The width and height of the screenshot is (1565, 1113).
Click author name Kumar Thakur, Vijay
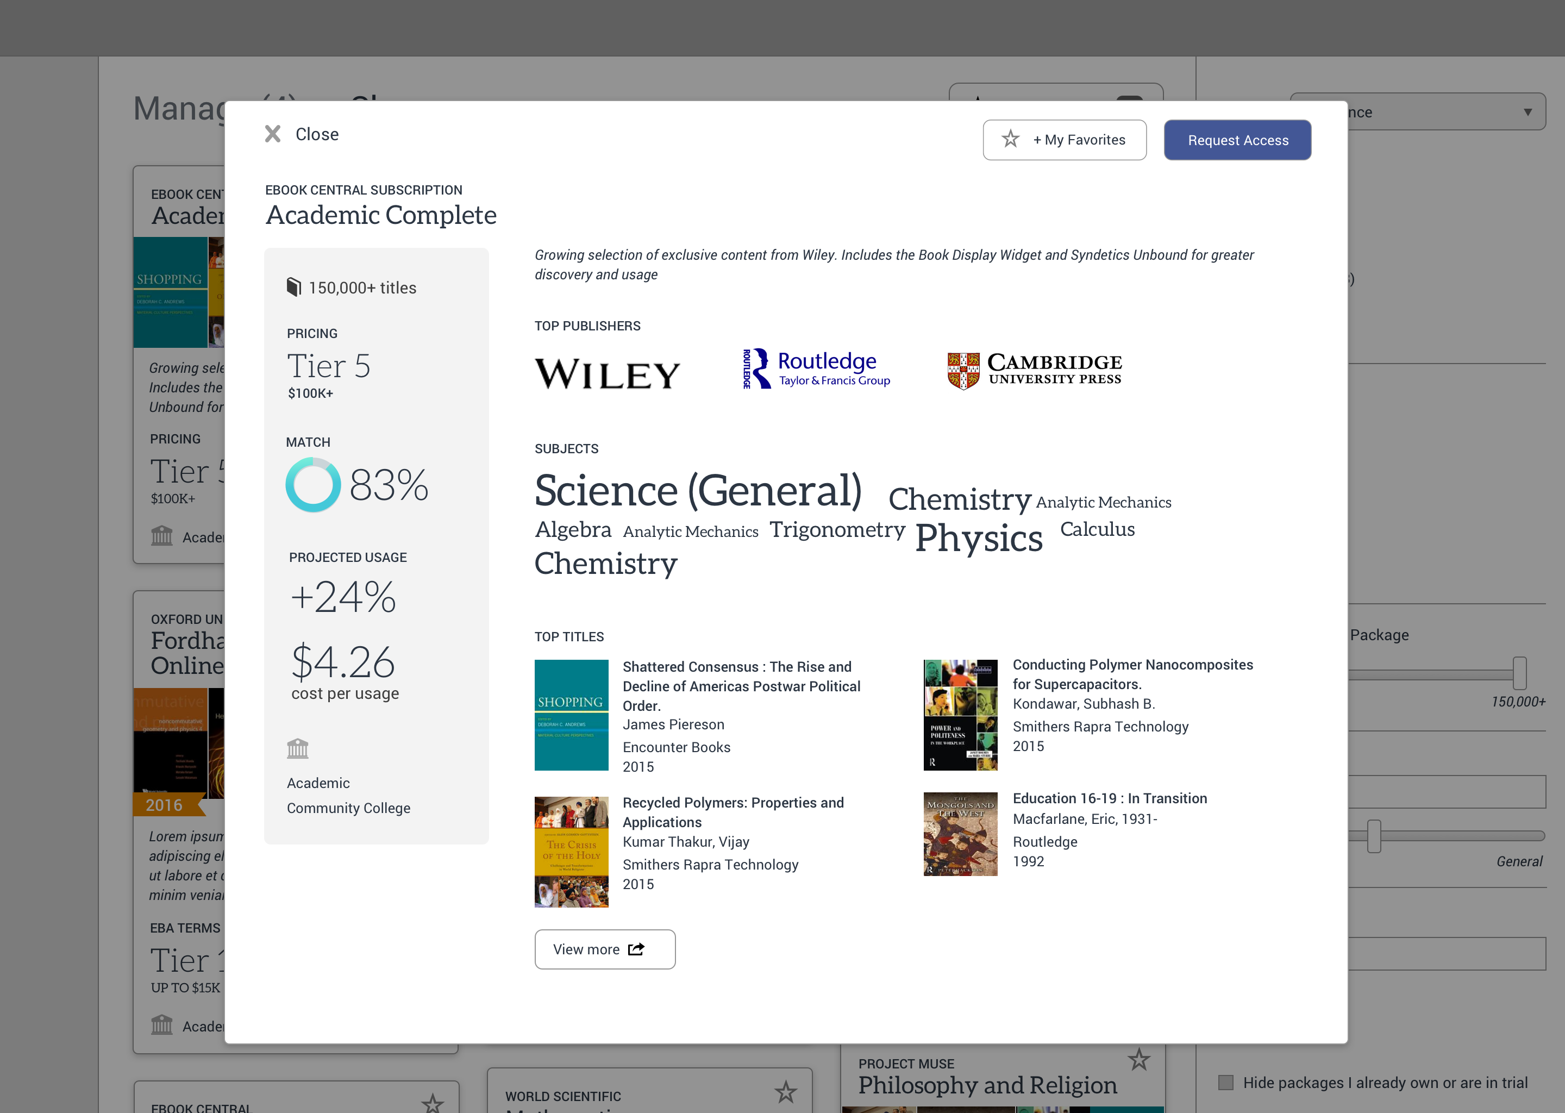pos(686,842)
